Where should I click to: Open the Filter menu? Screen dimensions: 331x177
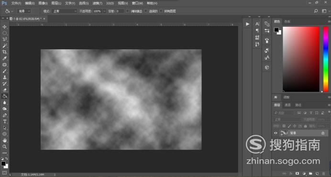[97, 3]
